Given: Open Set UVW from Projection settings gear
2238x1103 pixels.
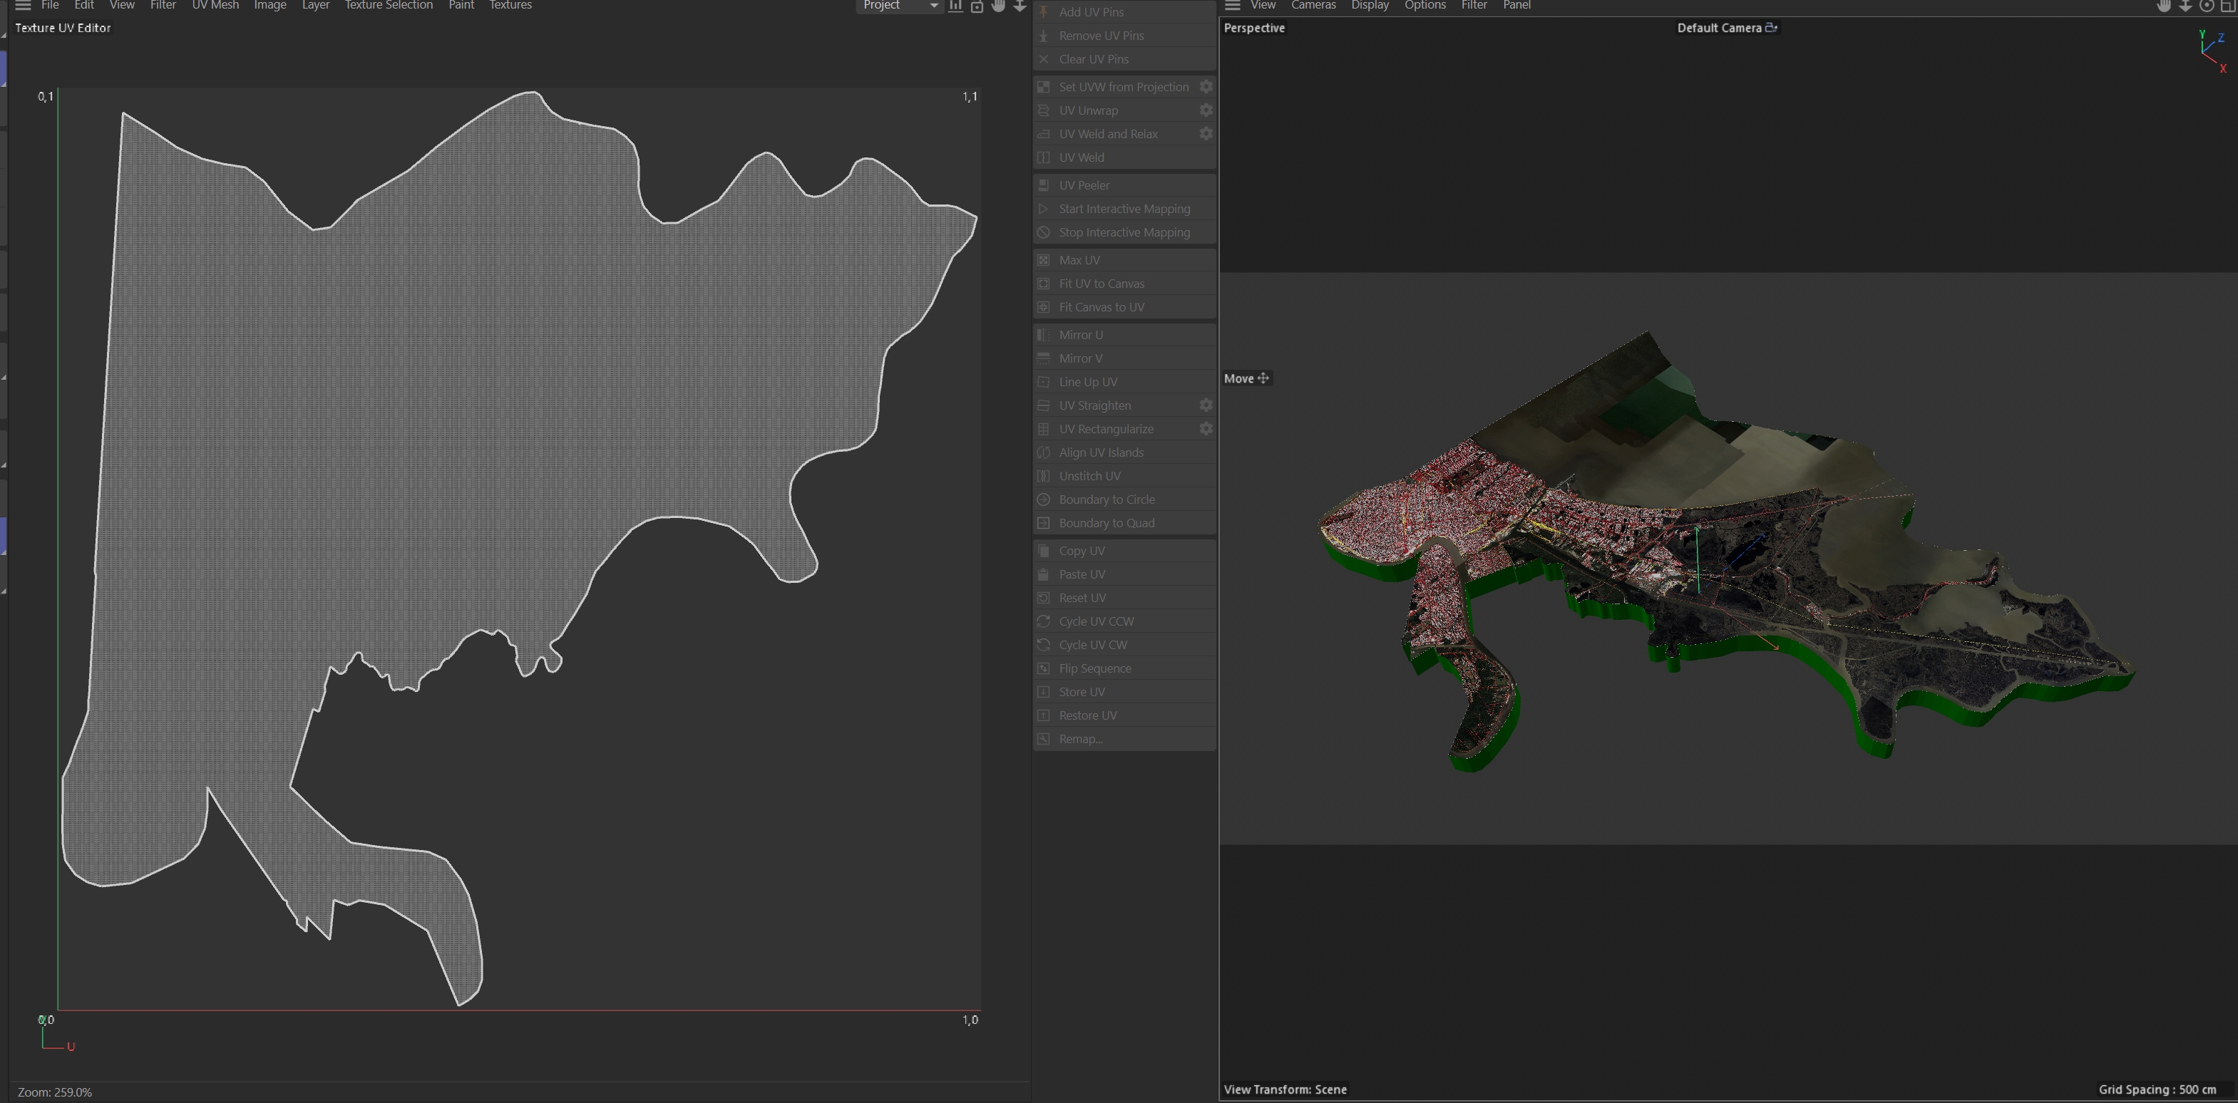Looking at the screenshot, I should click(x=1206, y=87).
